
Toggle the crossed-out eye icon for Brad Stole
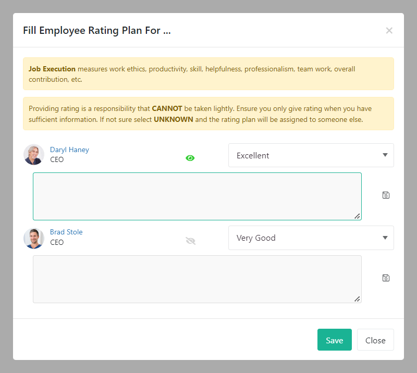(x=190, y=241)
